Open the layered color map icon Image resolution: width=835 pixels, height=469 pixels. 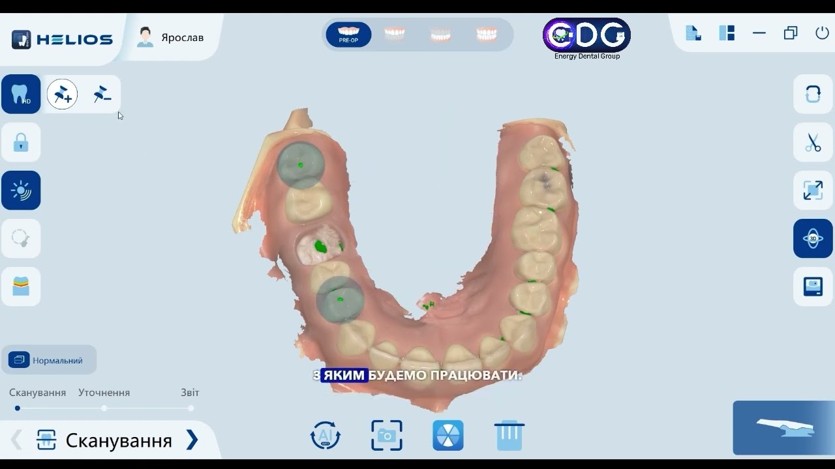pyautogui.click(x=21, y=287)
